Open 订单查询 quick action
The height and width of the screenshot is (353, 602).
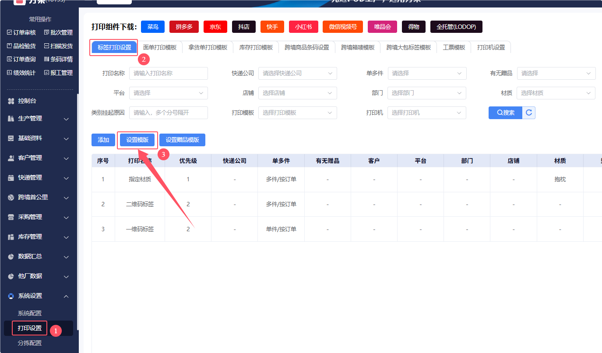[21, 59]
